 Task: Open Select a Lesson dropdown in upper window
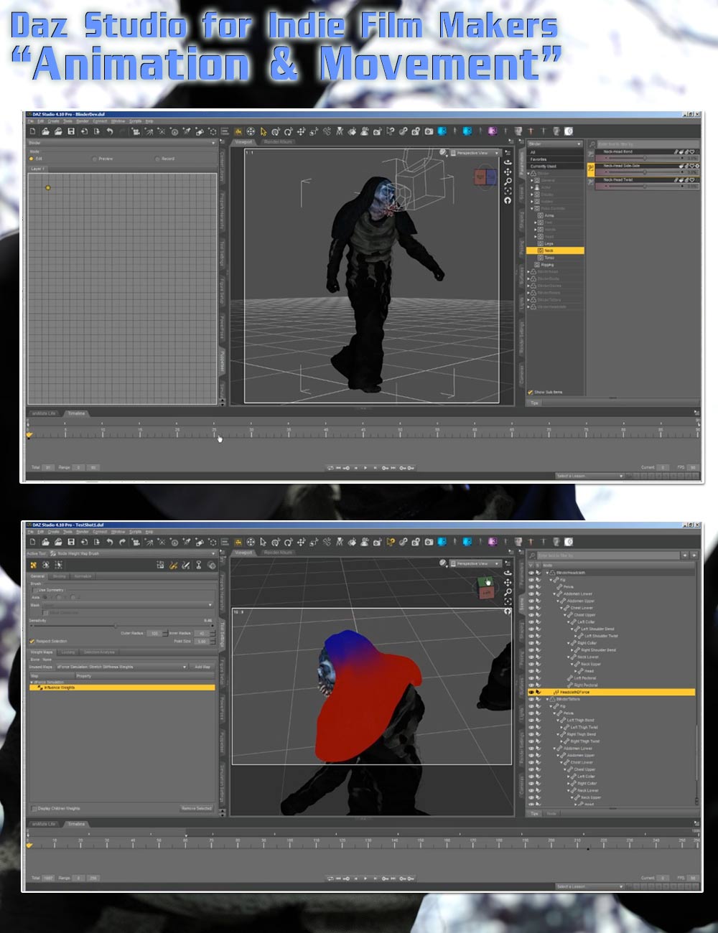[589, 476]
